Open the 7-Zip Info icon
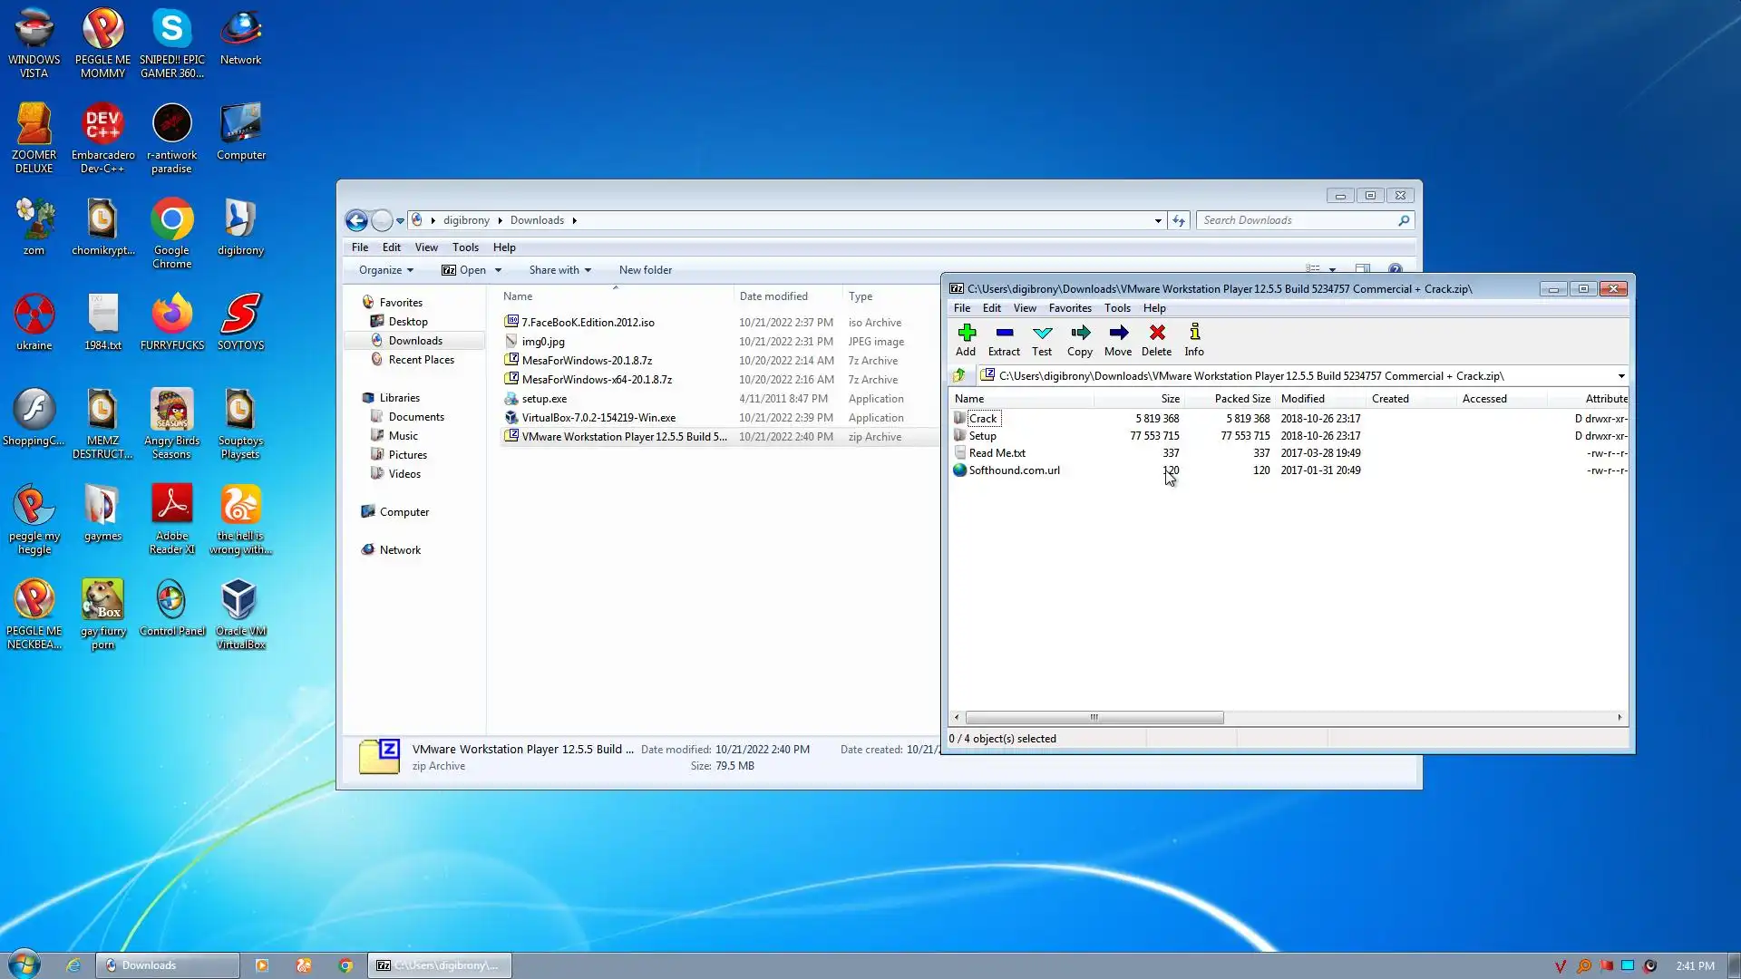This screenshot has height=979, width=1741. click(x=1194, y=340)
